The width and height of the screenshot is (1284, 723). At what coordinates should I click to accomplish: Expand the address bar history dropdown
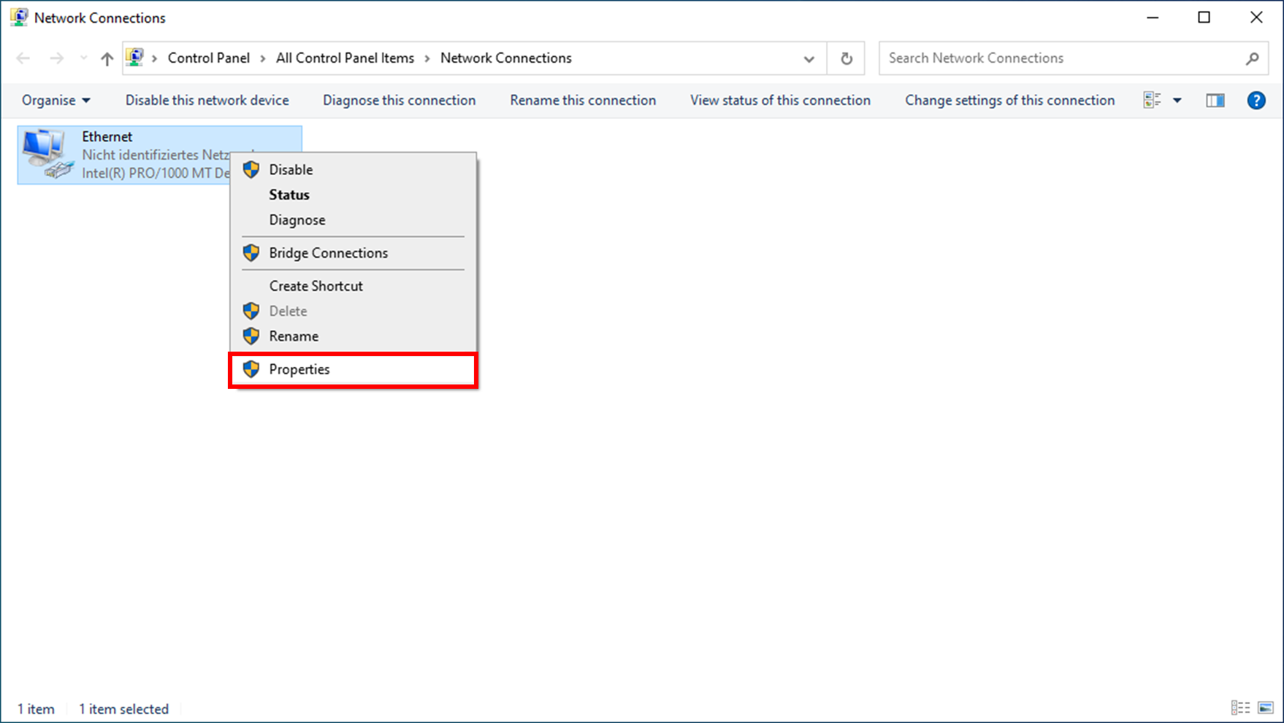[x=809, y=58]
